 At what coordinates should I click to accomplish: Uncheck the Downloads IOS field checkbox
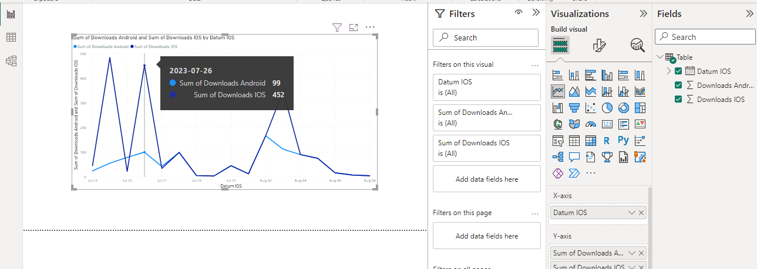coord(678,99)
